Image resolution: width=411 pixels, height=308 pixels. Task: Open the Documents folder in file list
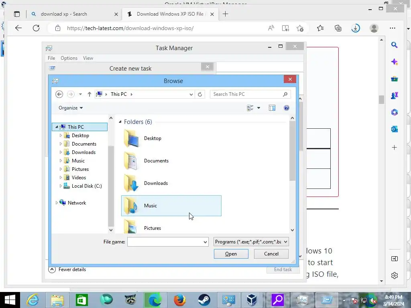coord(171,161)
